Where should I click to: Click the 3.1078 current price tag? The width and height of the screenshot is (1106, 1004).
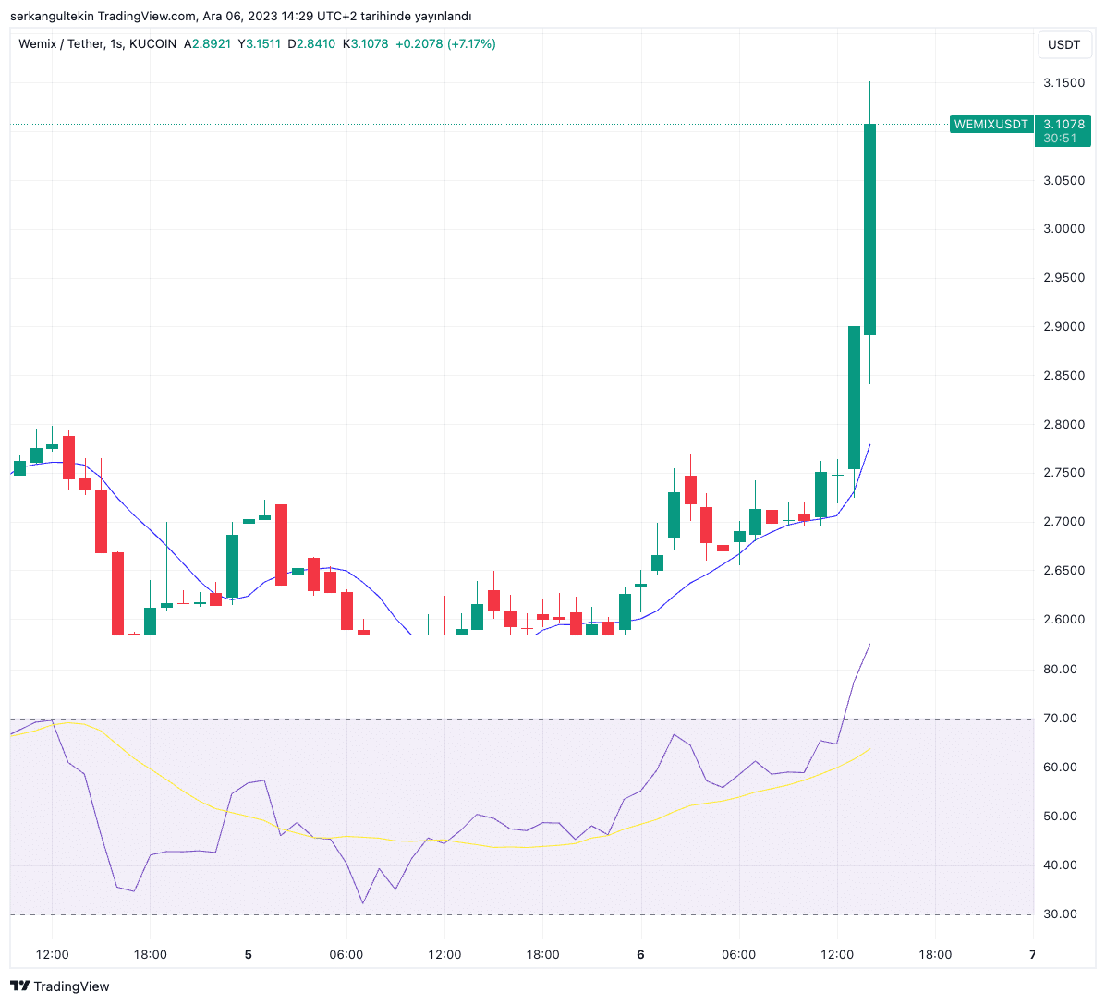tap(1063, 125)
